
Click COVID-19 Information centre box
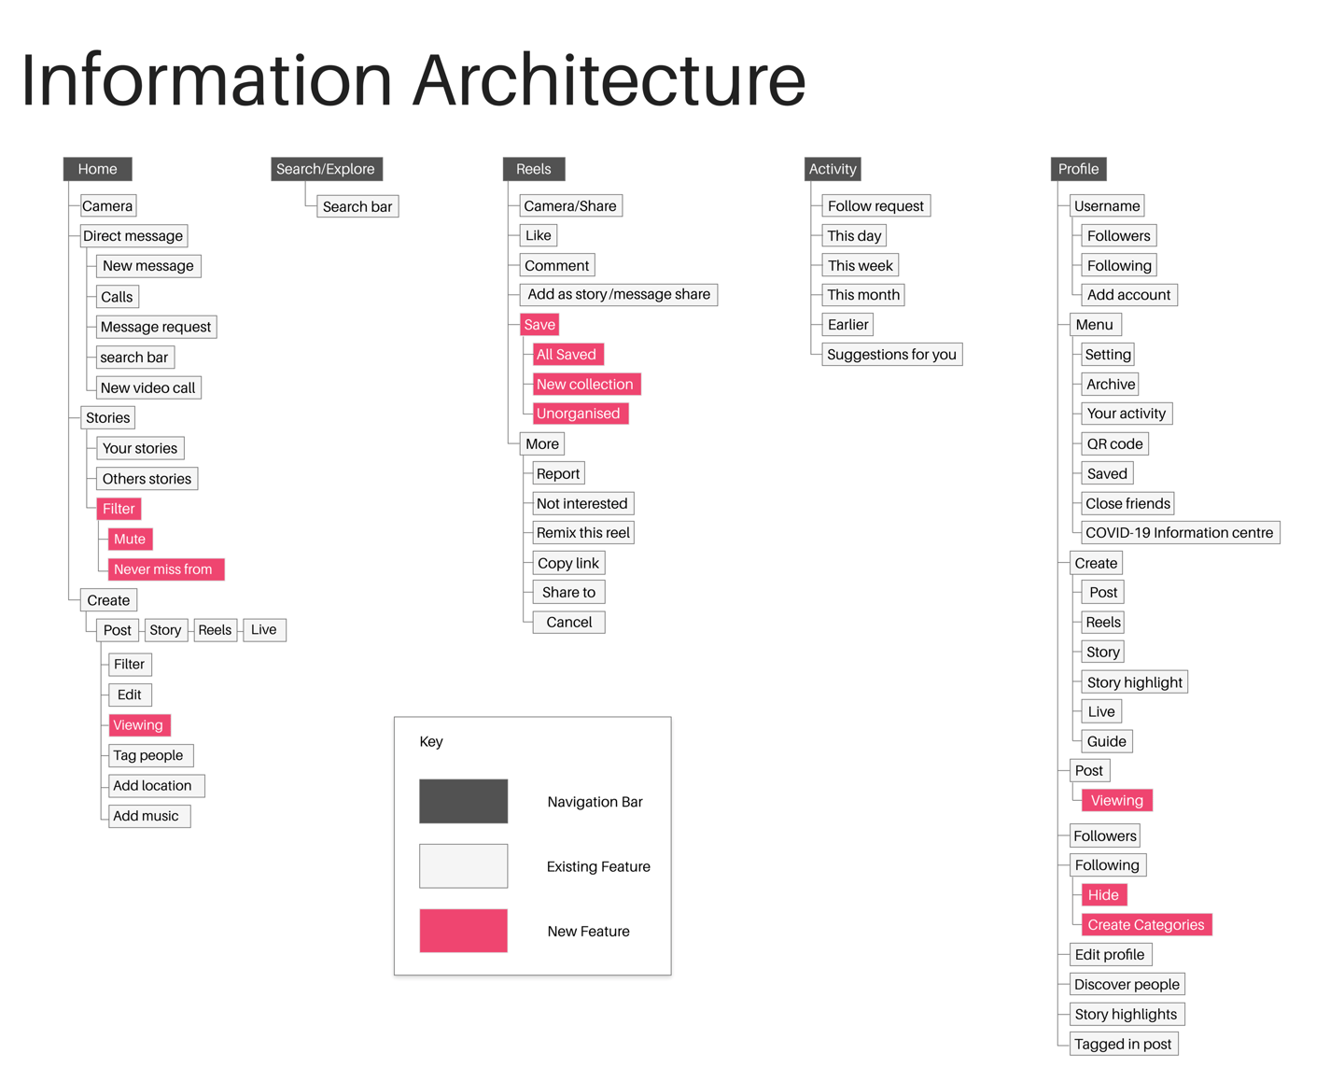(1179, 533)
